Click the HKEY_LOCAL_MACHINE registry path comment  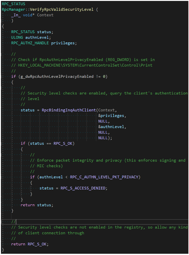click(82, 65)
